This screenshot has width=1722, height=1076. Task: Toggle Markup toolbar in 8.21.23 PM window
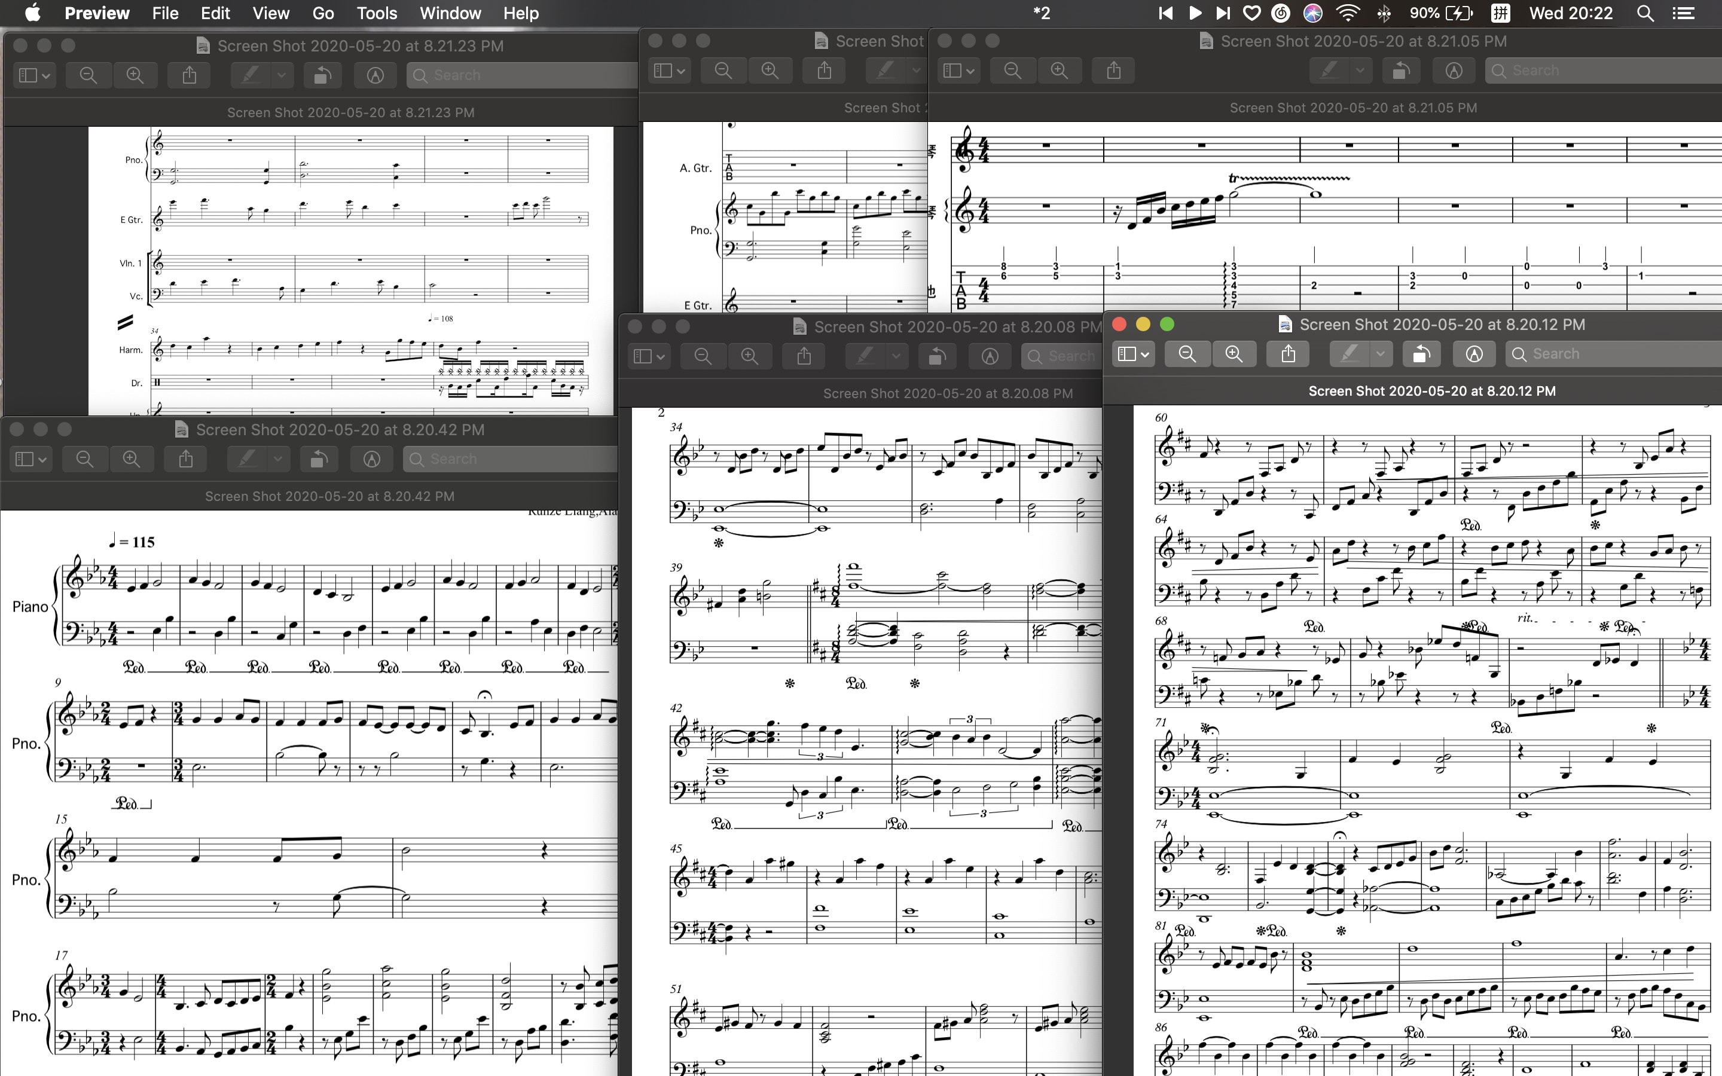(x=375, y=75)
